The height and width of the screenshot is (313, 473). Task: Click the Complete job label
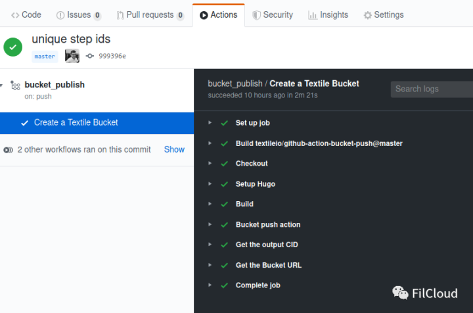(258, 285)
